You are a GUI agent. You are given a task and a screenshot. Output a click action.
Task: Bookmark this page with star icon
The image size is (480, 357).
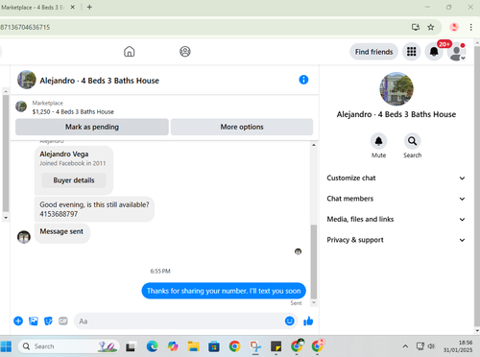(x=431, y=27)
